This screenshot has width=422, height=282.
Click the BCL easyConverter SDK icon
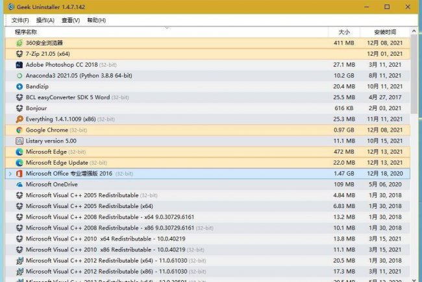point(19,97)
